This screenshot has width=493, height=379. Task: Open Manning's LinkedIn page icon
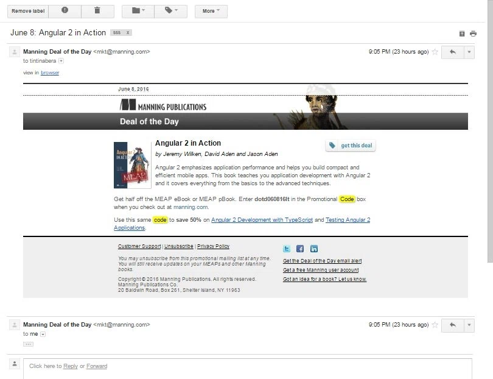coord(314,249)
